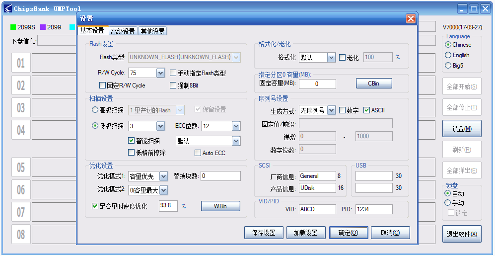
Task: Expand the ECC位数 dropdown list
Action: pyautogui.click(x=236, y=126)
